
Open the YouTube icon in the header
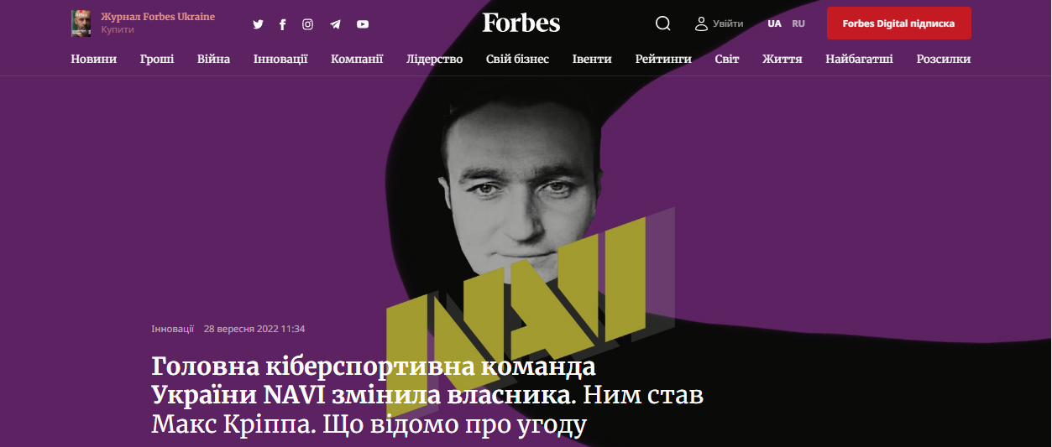pyautogui.click(x=363, y=24)
